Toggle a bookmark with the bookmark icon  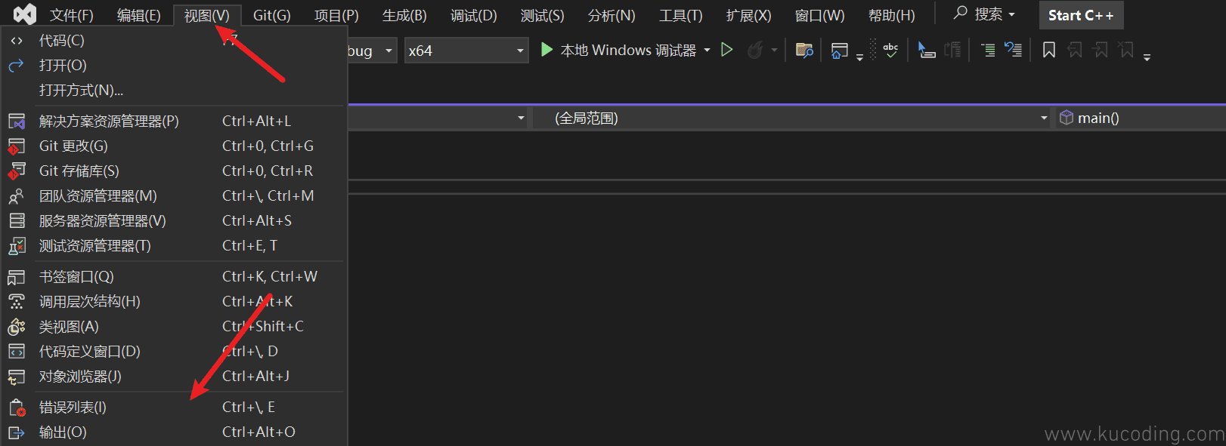1049,50
